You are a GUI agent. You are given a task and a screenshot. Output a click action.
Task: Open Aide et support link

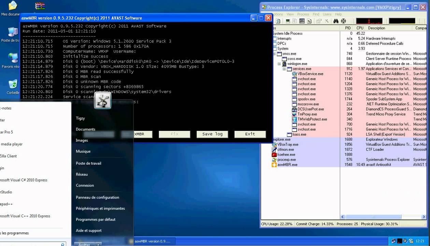(89, 231)
